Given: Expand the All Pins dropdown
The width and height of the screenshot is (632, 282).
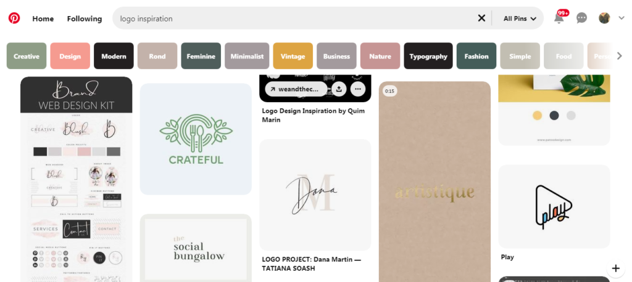Looking at the screenshot, I should [x=520, y=18].
